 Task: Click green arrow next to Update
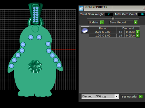tap(102, 22)
